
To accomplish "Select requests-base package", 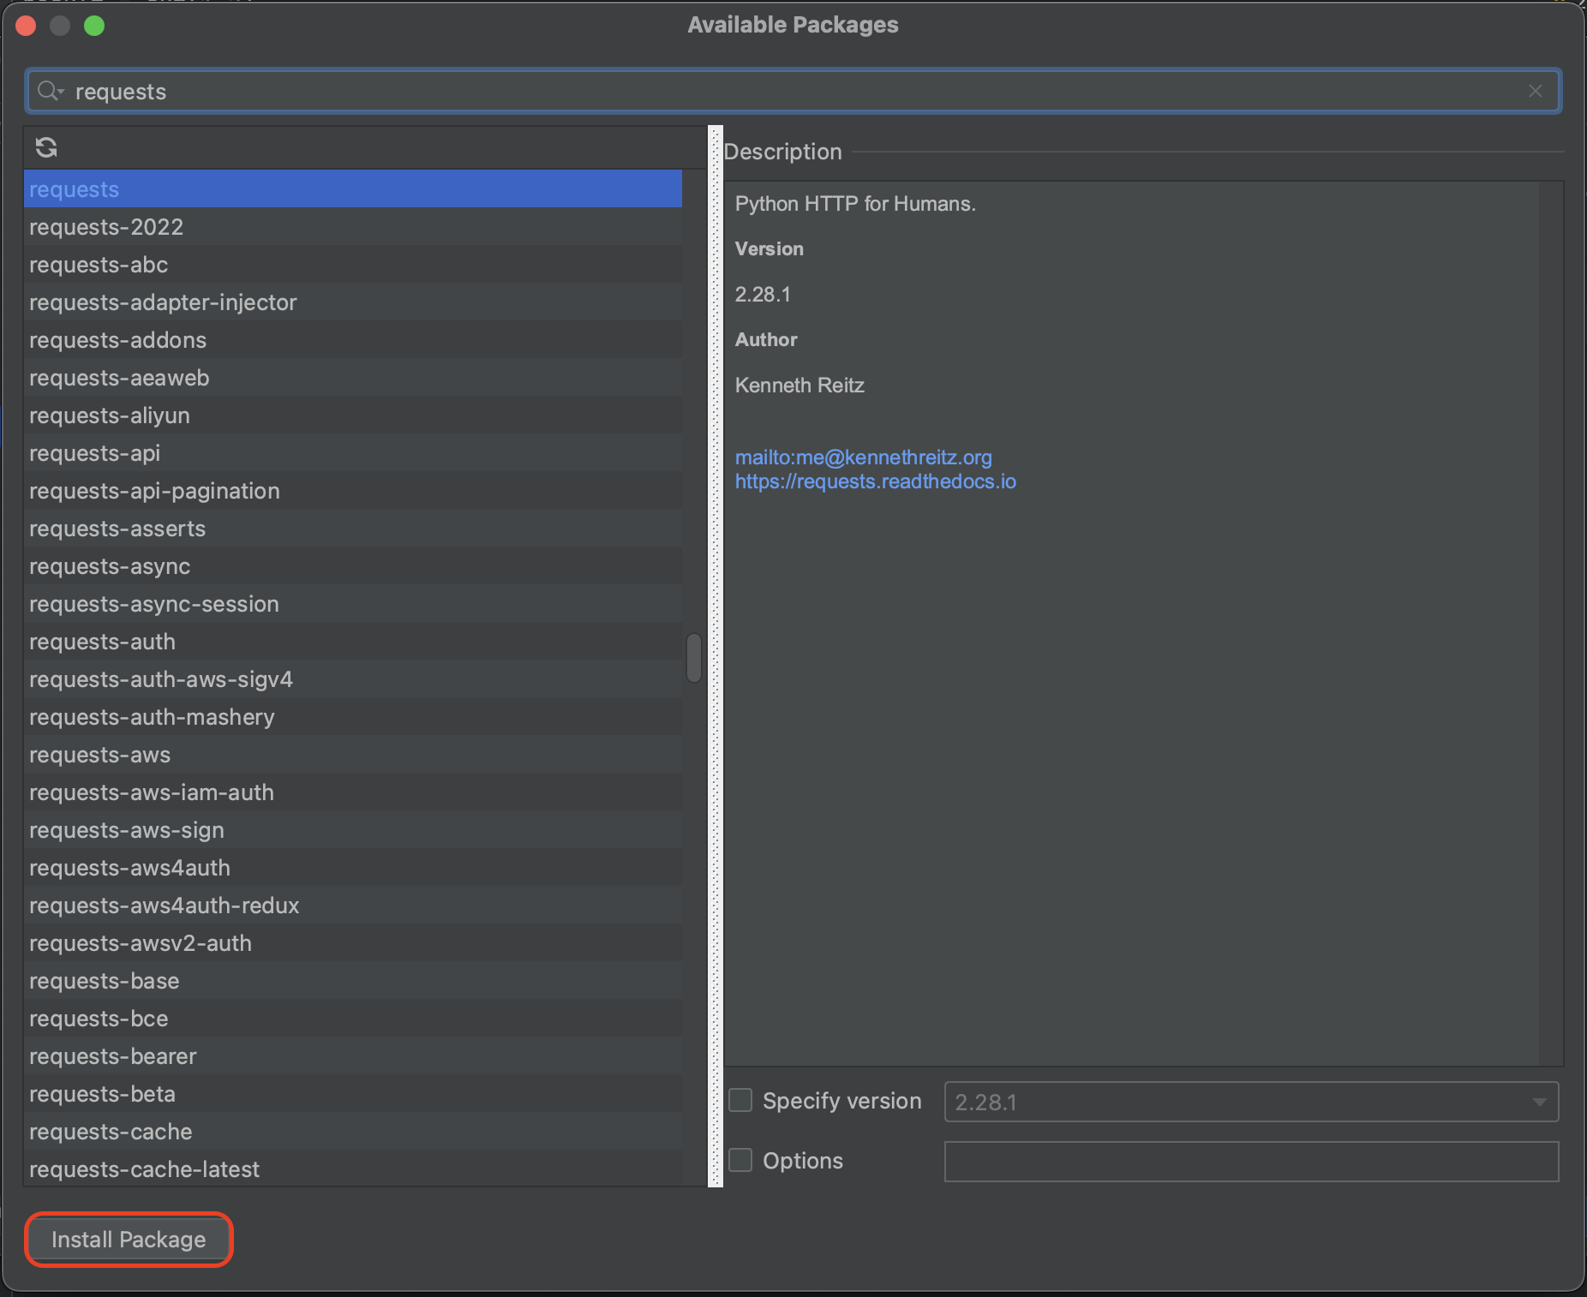I will [x=353, y=981].
